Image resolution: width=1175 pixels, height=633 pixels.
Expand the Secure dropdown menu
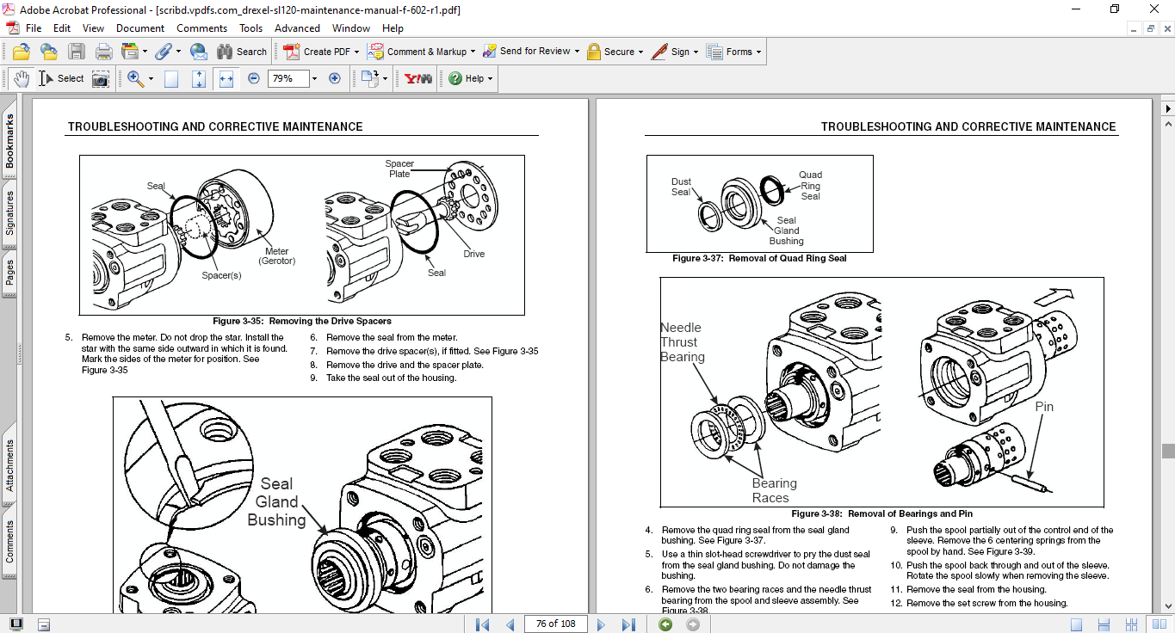click(642, 52)
